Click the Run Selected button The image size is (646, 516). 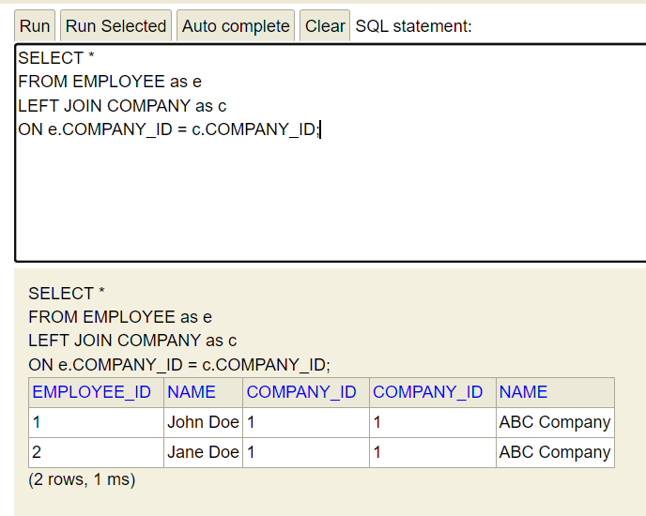coord(115,26)
